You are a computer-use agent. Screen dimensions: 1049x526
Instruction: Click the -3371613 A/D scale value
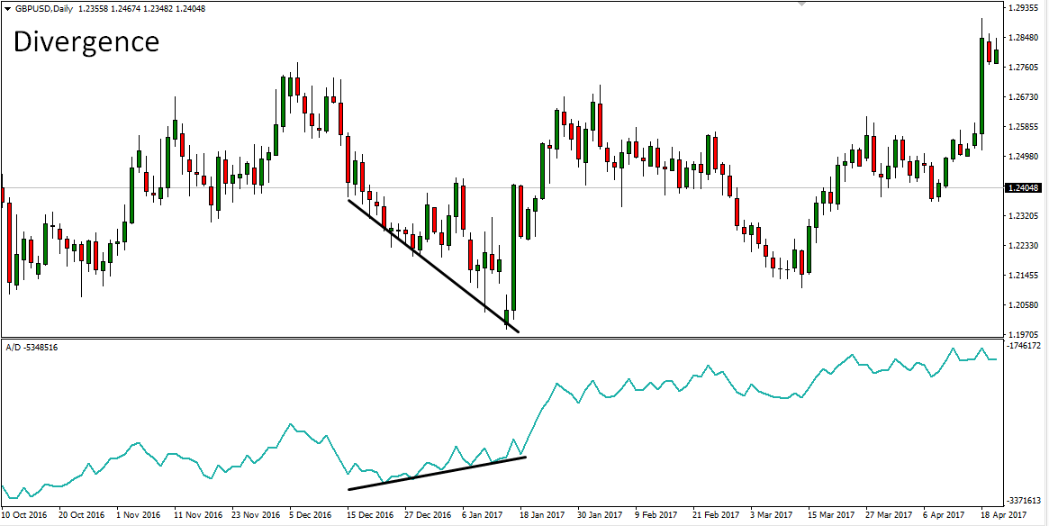click(1026, 500)
